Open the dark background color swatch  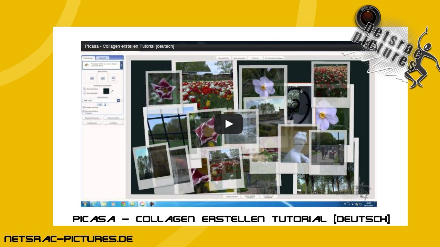[x=106, y=91]
